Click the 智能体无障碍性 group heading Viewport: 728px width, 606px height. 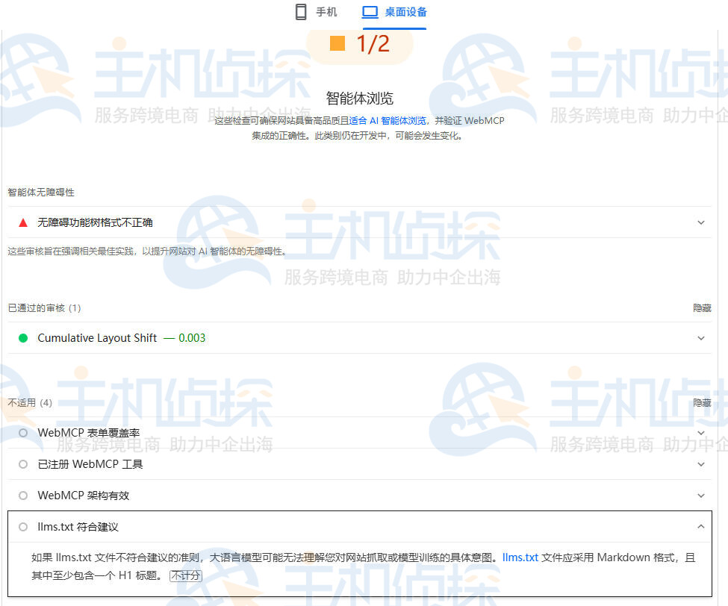[x=41, y=192]
